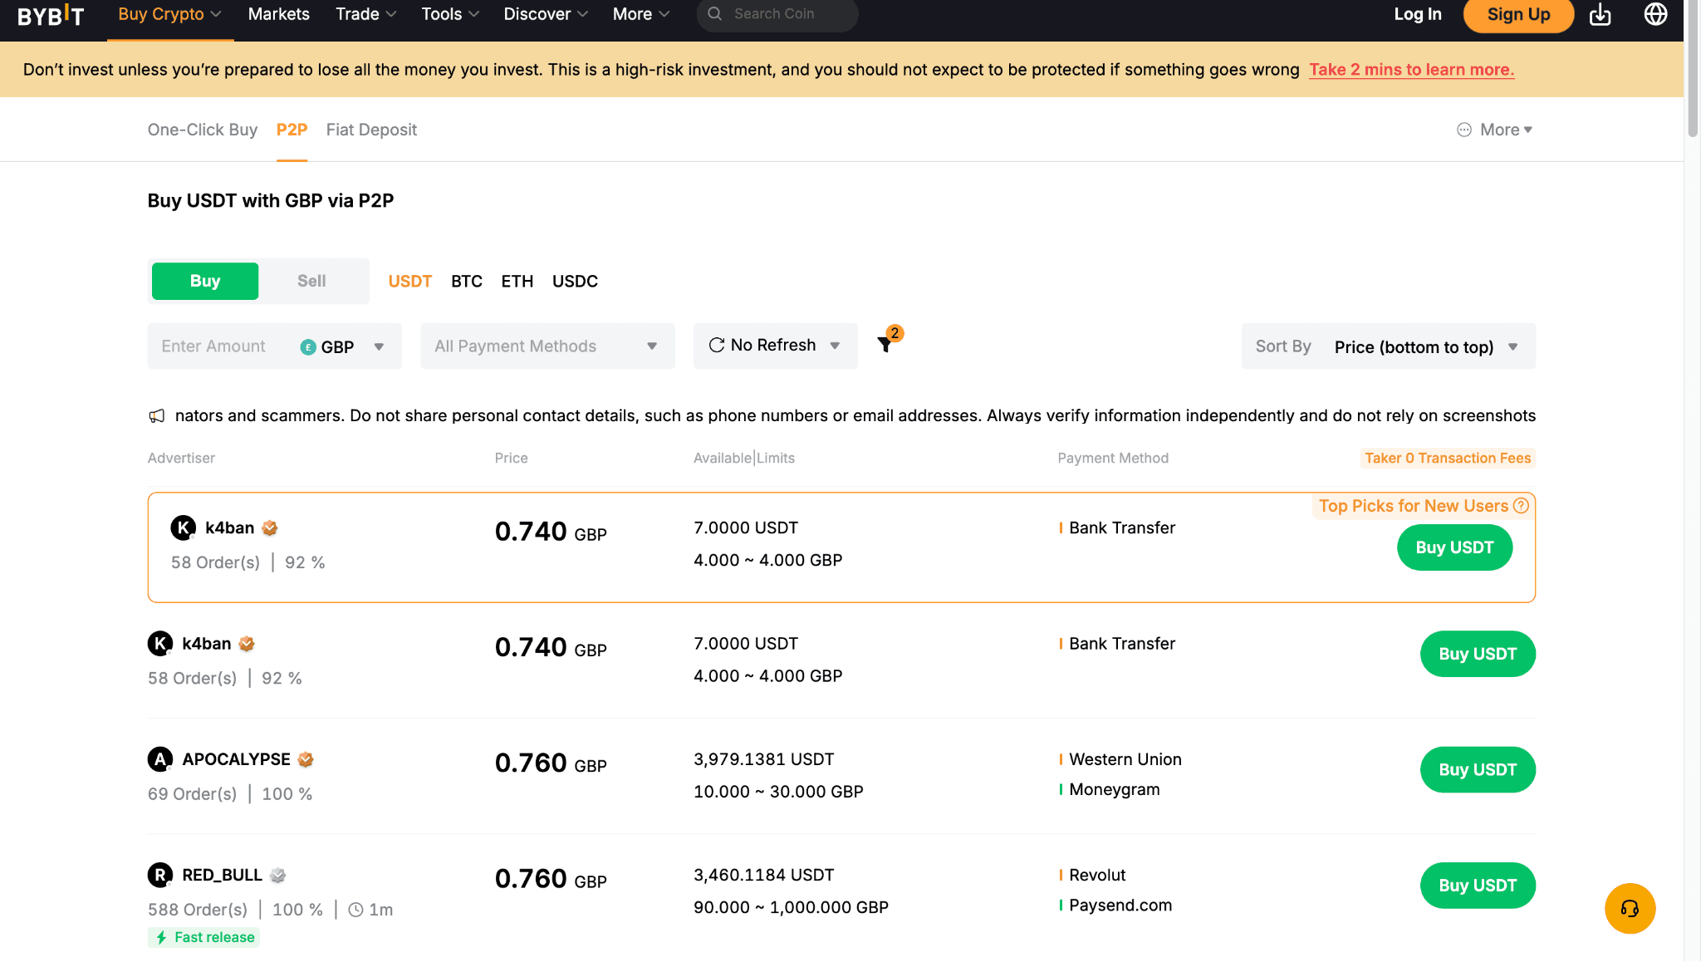
Task: Click the Western Union payment method
Action: (x=1125, y=759)
